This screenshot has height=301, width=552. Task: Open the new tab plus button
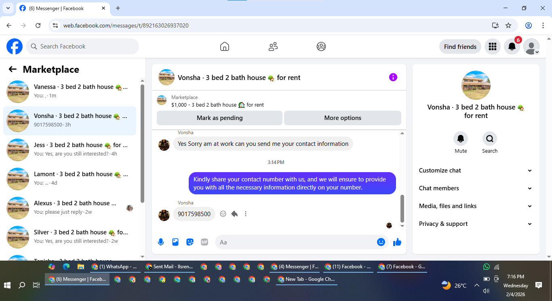point(118,8)
